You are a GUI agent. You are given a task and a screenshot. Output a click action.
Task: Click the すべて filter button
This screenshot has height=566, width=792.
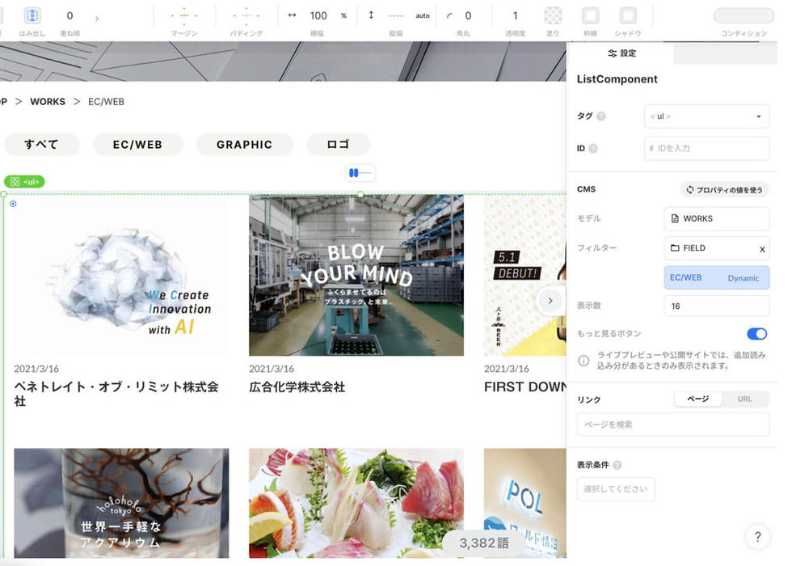tap(41, 145)
